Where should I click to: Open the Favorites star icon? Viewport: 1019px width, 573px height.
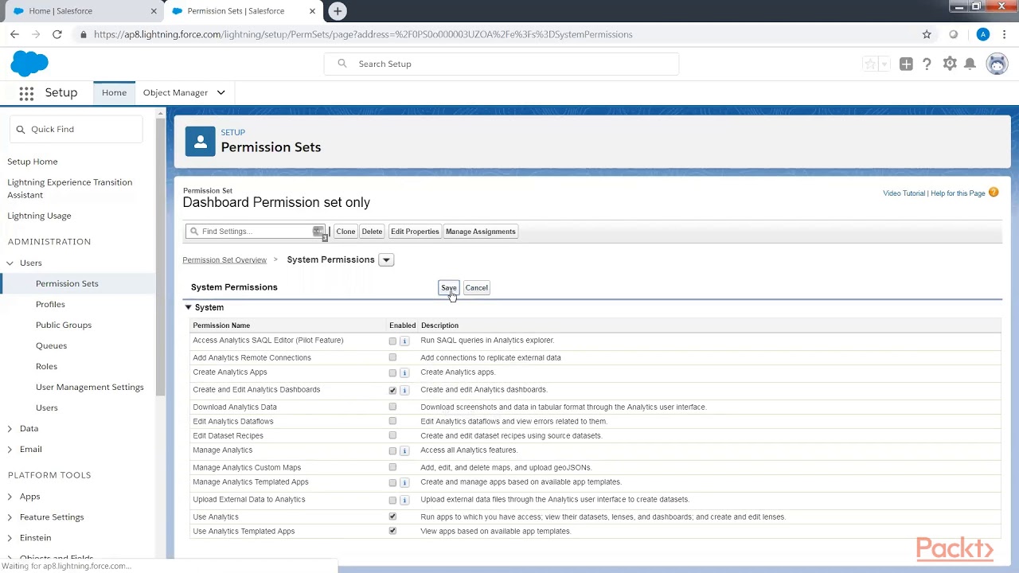coord(871,64)
